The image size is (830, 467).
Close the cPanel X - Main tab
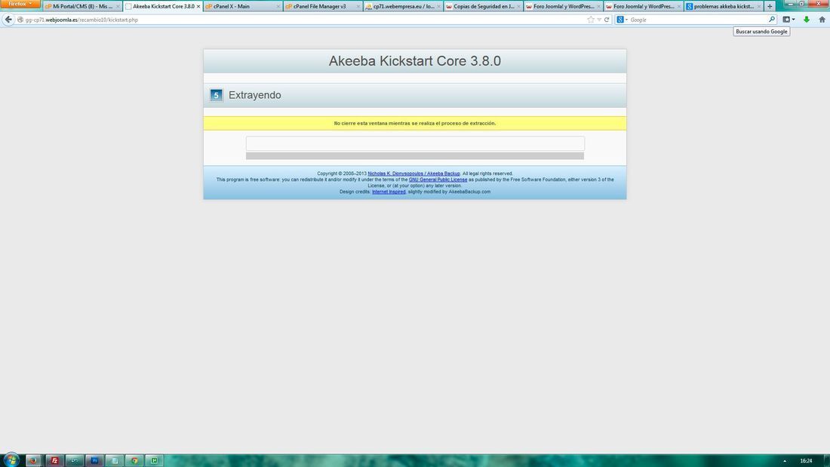[278, 6]
